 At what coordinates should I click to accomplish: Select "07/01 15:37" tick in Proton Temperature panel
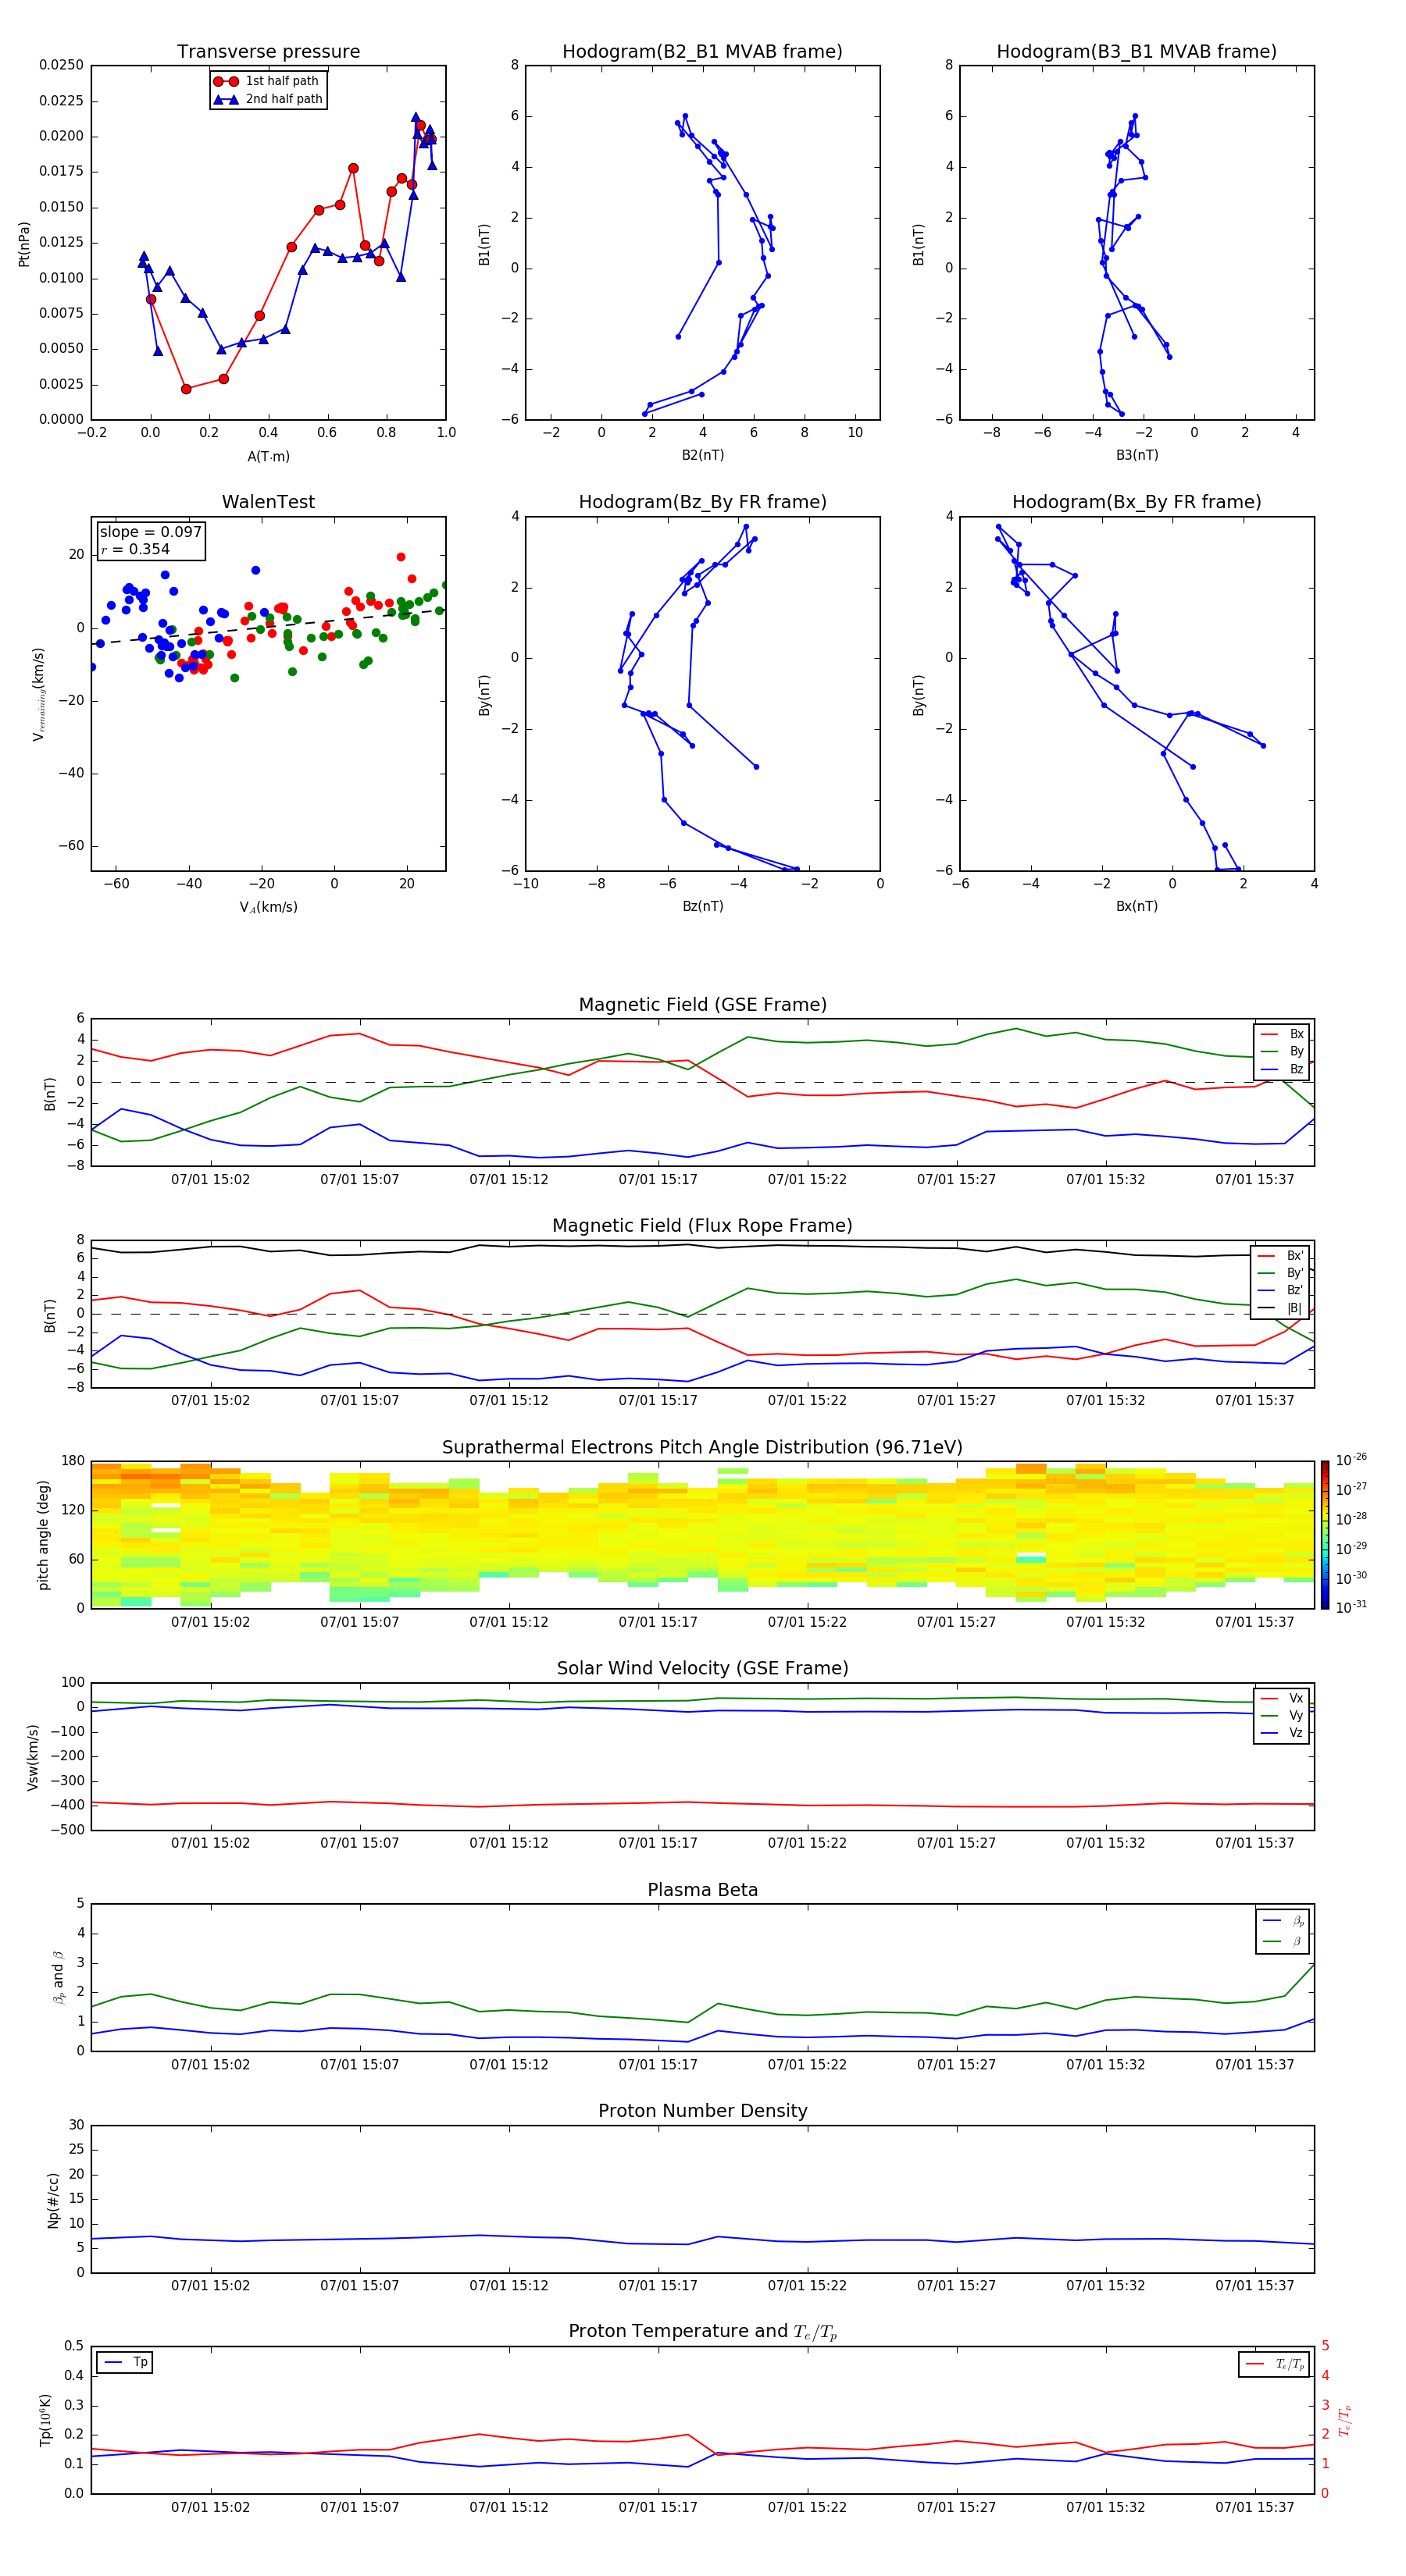click(1255, 2507)
